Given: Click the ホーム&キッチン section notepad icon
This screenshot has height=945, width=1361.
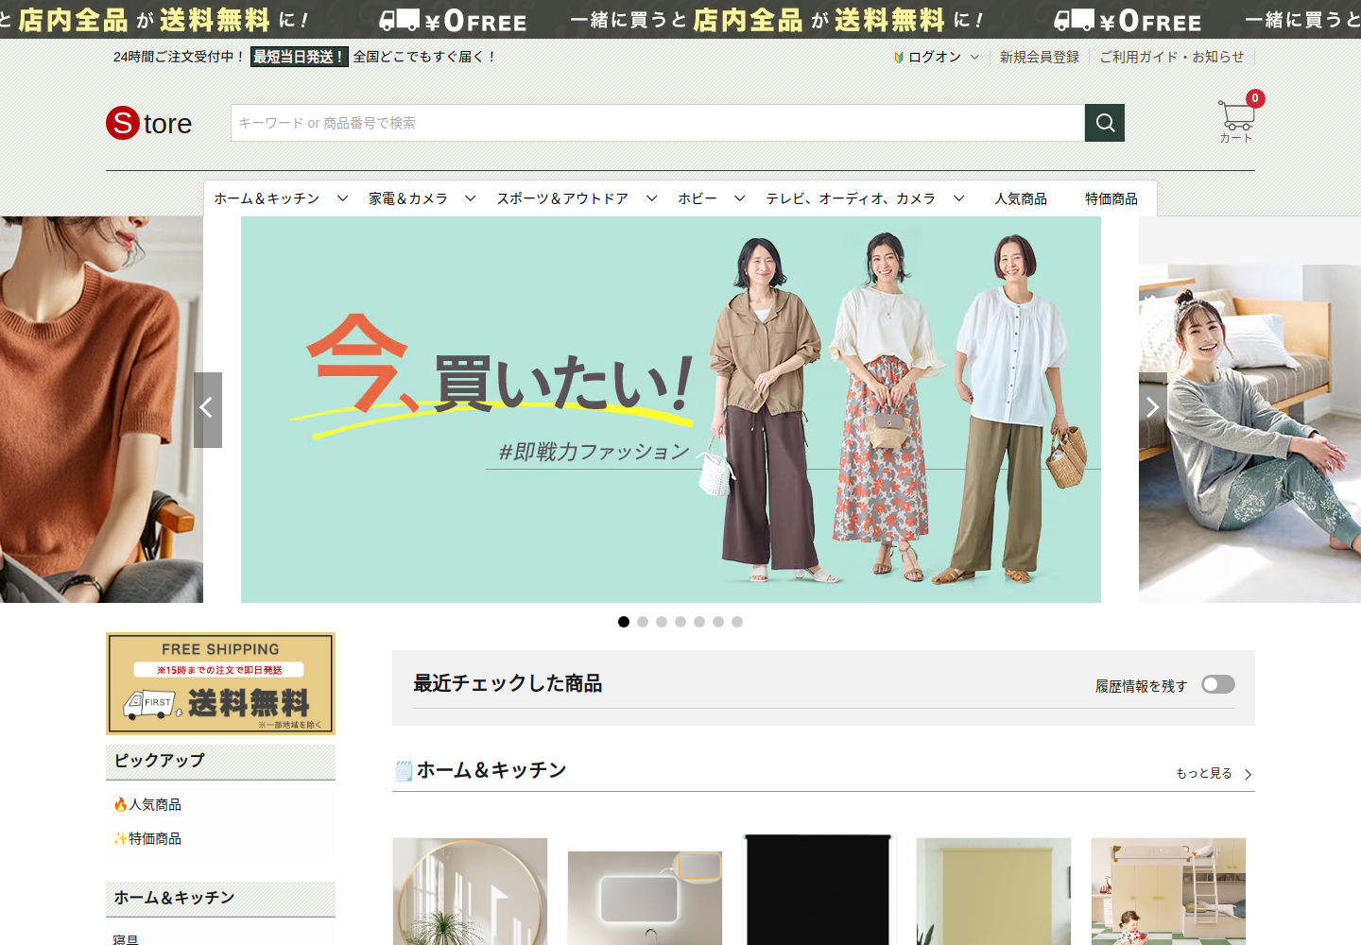Looking at the screenshot, I should [x=404, y=771].
